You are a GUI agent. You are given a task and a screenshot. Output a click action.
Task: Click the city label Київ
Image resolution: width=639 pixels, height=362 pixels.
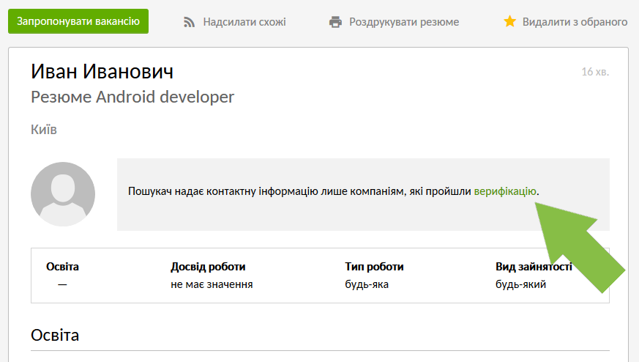pyautogui.click(x=44, y=130)
